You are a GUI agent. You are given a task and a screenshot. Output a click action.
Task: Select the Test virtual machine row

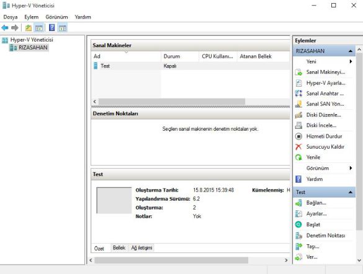[x=190, y=66]
